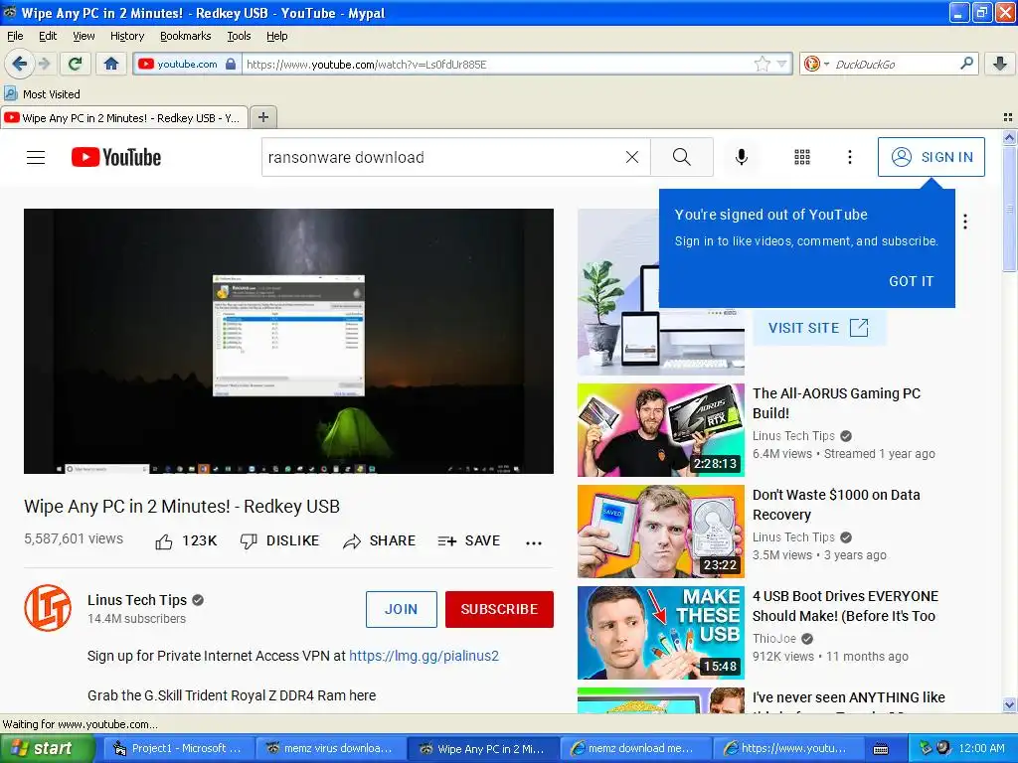Open the ThioJoe channel name
The width and height of the screenshot is (1018, 763).
point(773,639)
